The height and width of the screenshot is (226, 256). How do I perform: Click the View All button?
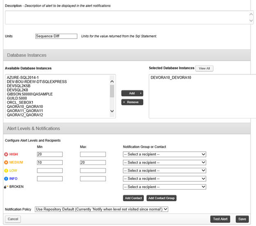click(204, 68)
